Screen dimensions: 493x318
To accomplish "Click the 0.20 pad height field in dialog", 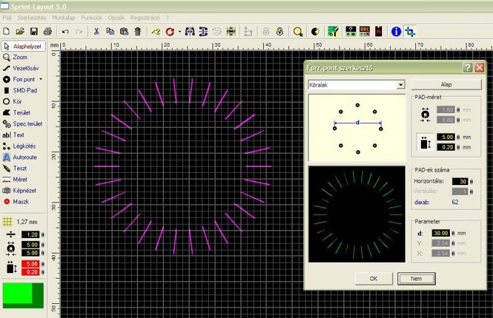I will pyautogui.click(x=446, y=147).
